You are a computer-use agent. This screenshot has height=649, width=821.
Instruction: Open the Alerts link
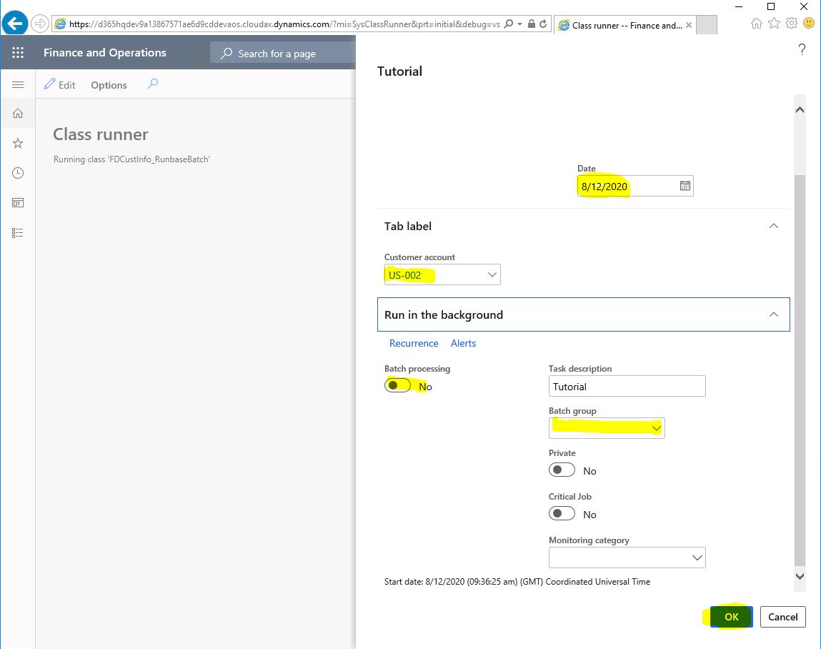coord(464,343)
